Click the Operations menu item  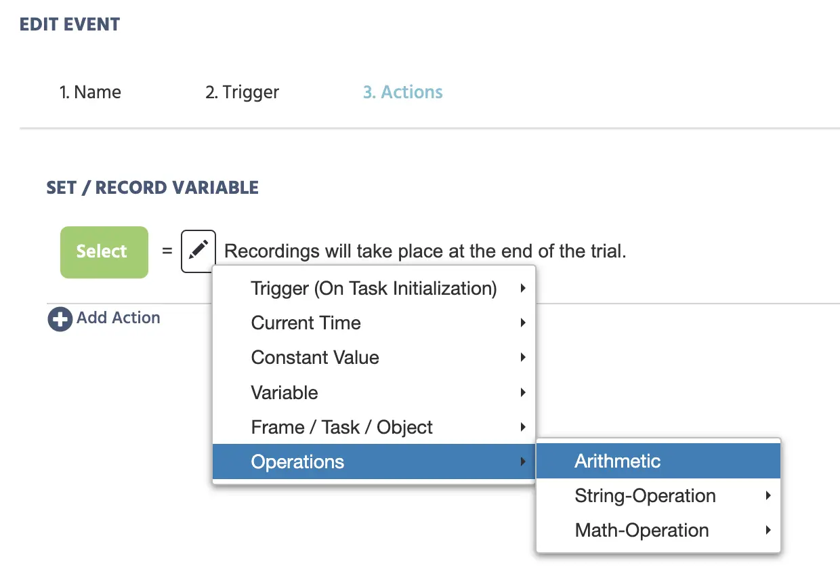297,462
